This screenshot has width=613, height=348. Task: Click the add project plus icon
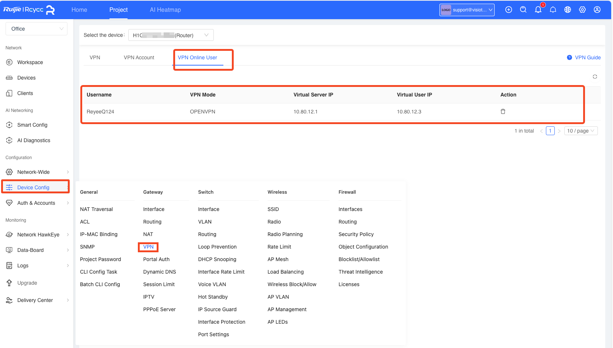509,10
